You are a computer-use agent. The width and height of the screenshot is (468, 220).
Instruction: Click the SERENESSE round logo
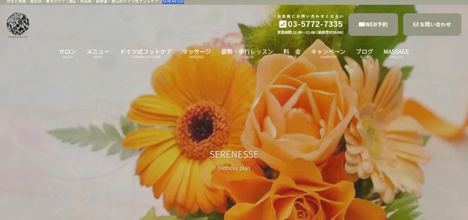click(x=18, y=25)
